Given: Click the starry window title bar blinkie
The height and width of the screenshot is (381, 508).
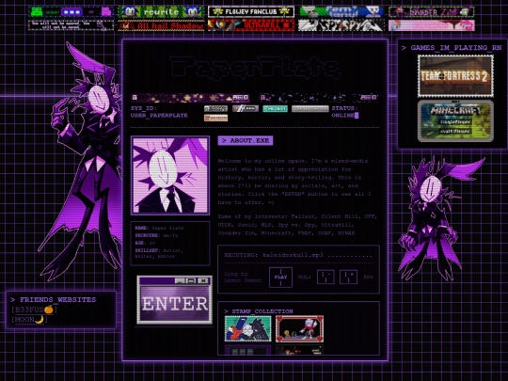Looking at the screenshot, I should coord(190,97).
